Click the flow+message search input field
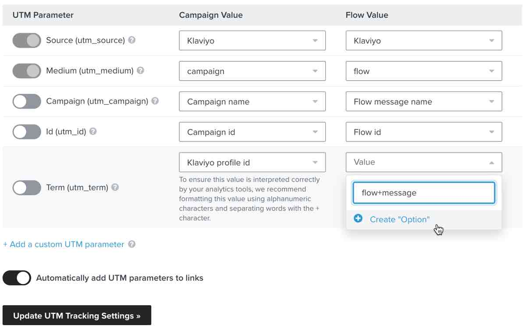The height and width of the screenshot is (332, 526). click(423, 193)
